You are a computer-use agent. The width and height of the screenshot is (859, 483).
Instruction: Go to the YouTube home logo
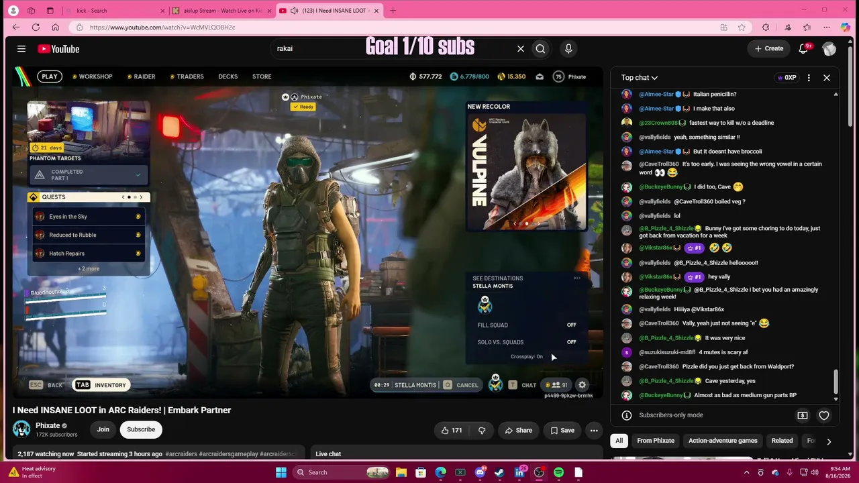pos(58,49)
